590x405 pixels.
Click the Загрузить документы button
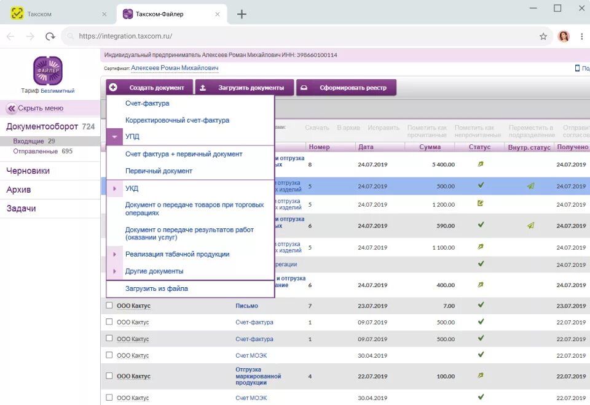(x=245, y=88)
